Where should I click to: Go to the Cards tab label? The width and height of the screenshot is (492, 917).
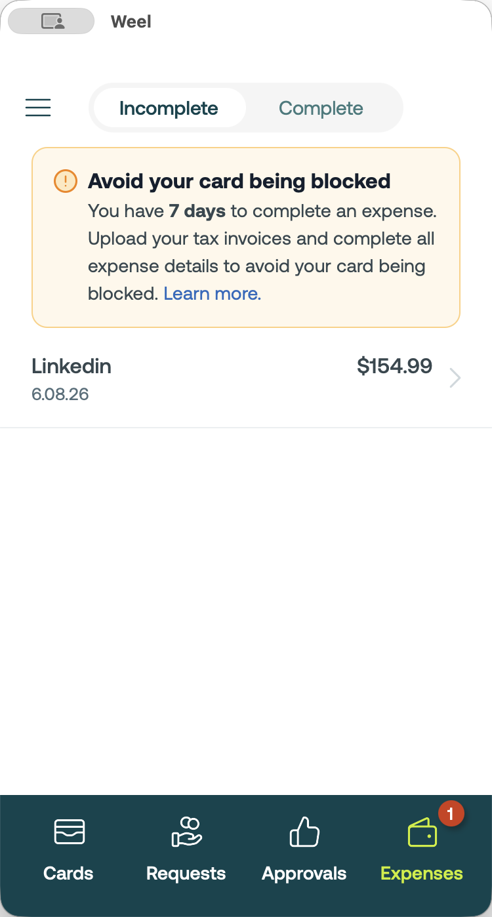[x=68, y=873]
